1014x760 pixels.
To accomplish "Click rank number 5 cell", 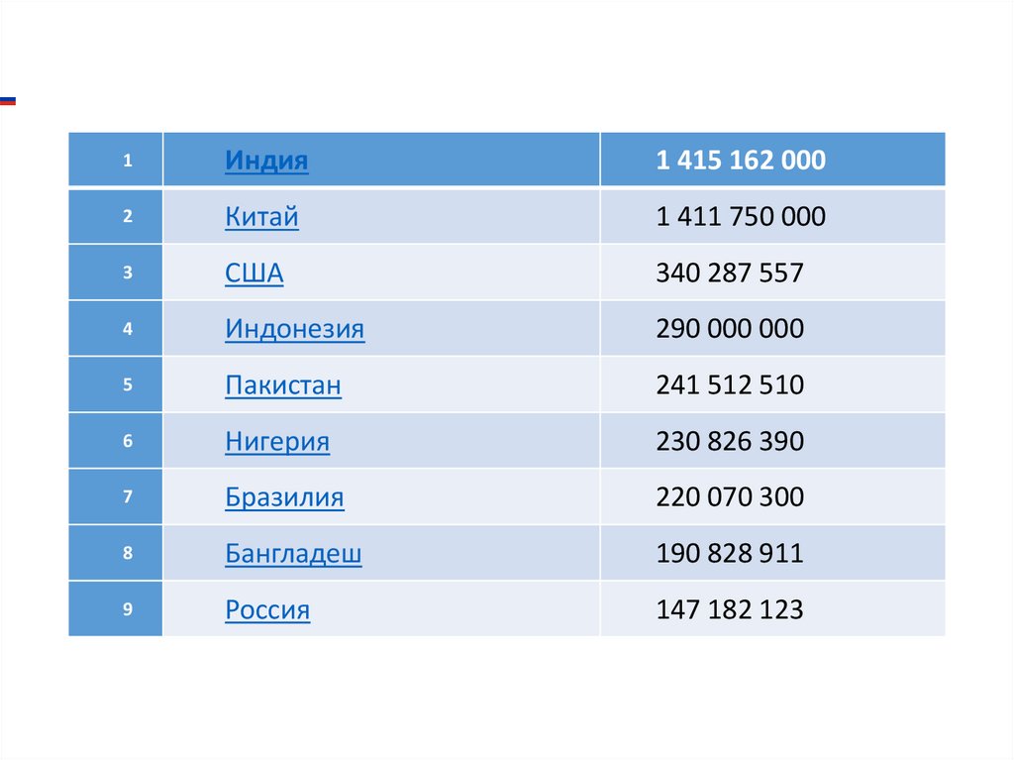I will click(128, 385).
